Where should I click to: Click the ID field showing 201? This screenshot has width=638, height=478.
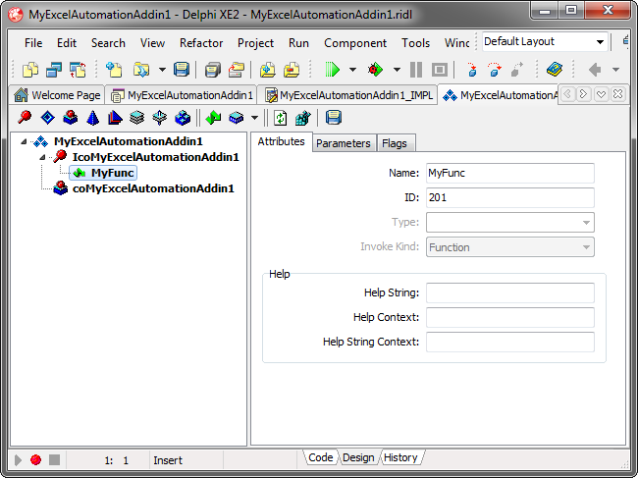pos(509,197)
